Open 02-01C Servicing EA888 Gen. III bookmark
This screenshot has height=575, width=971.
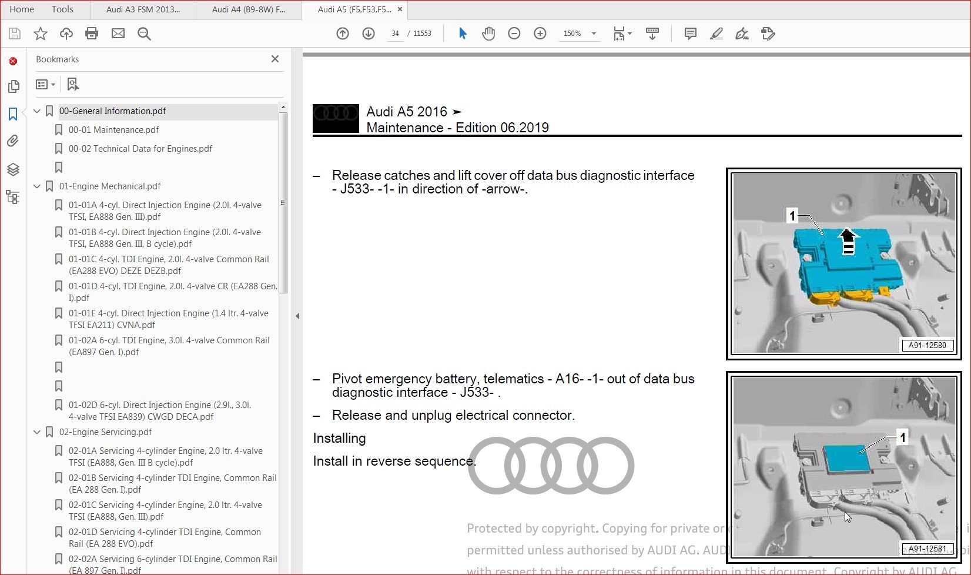[165, 511]
